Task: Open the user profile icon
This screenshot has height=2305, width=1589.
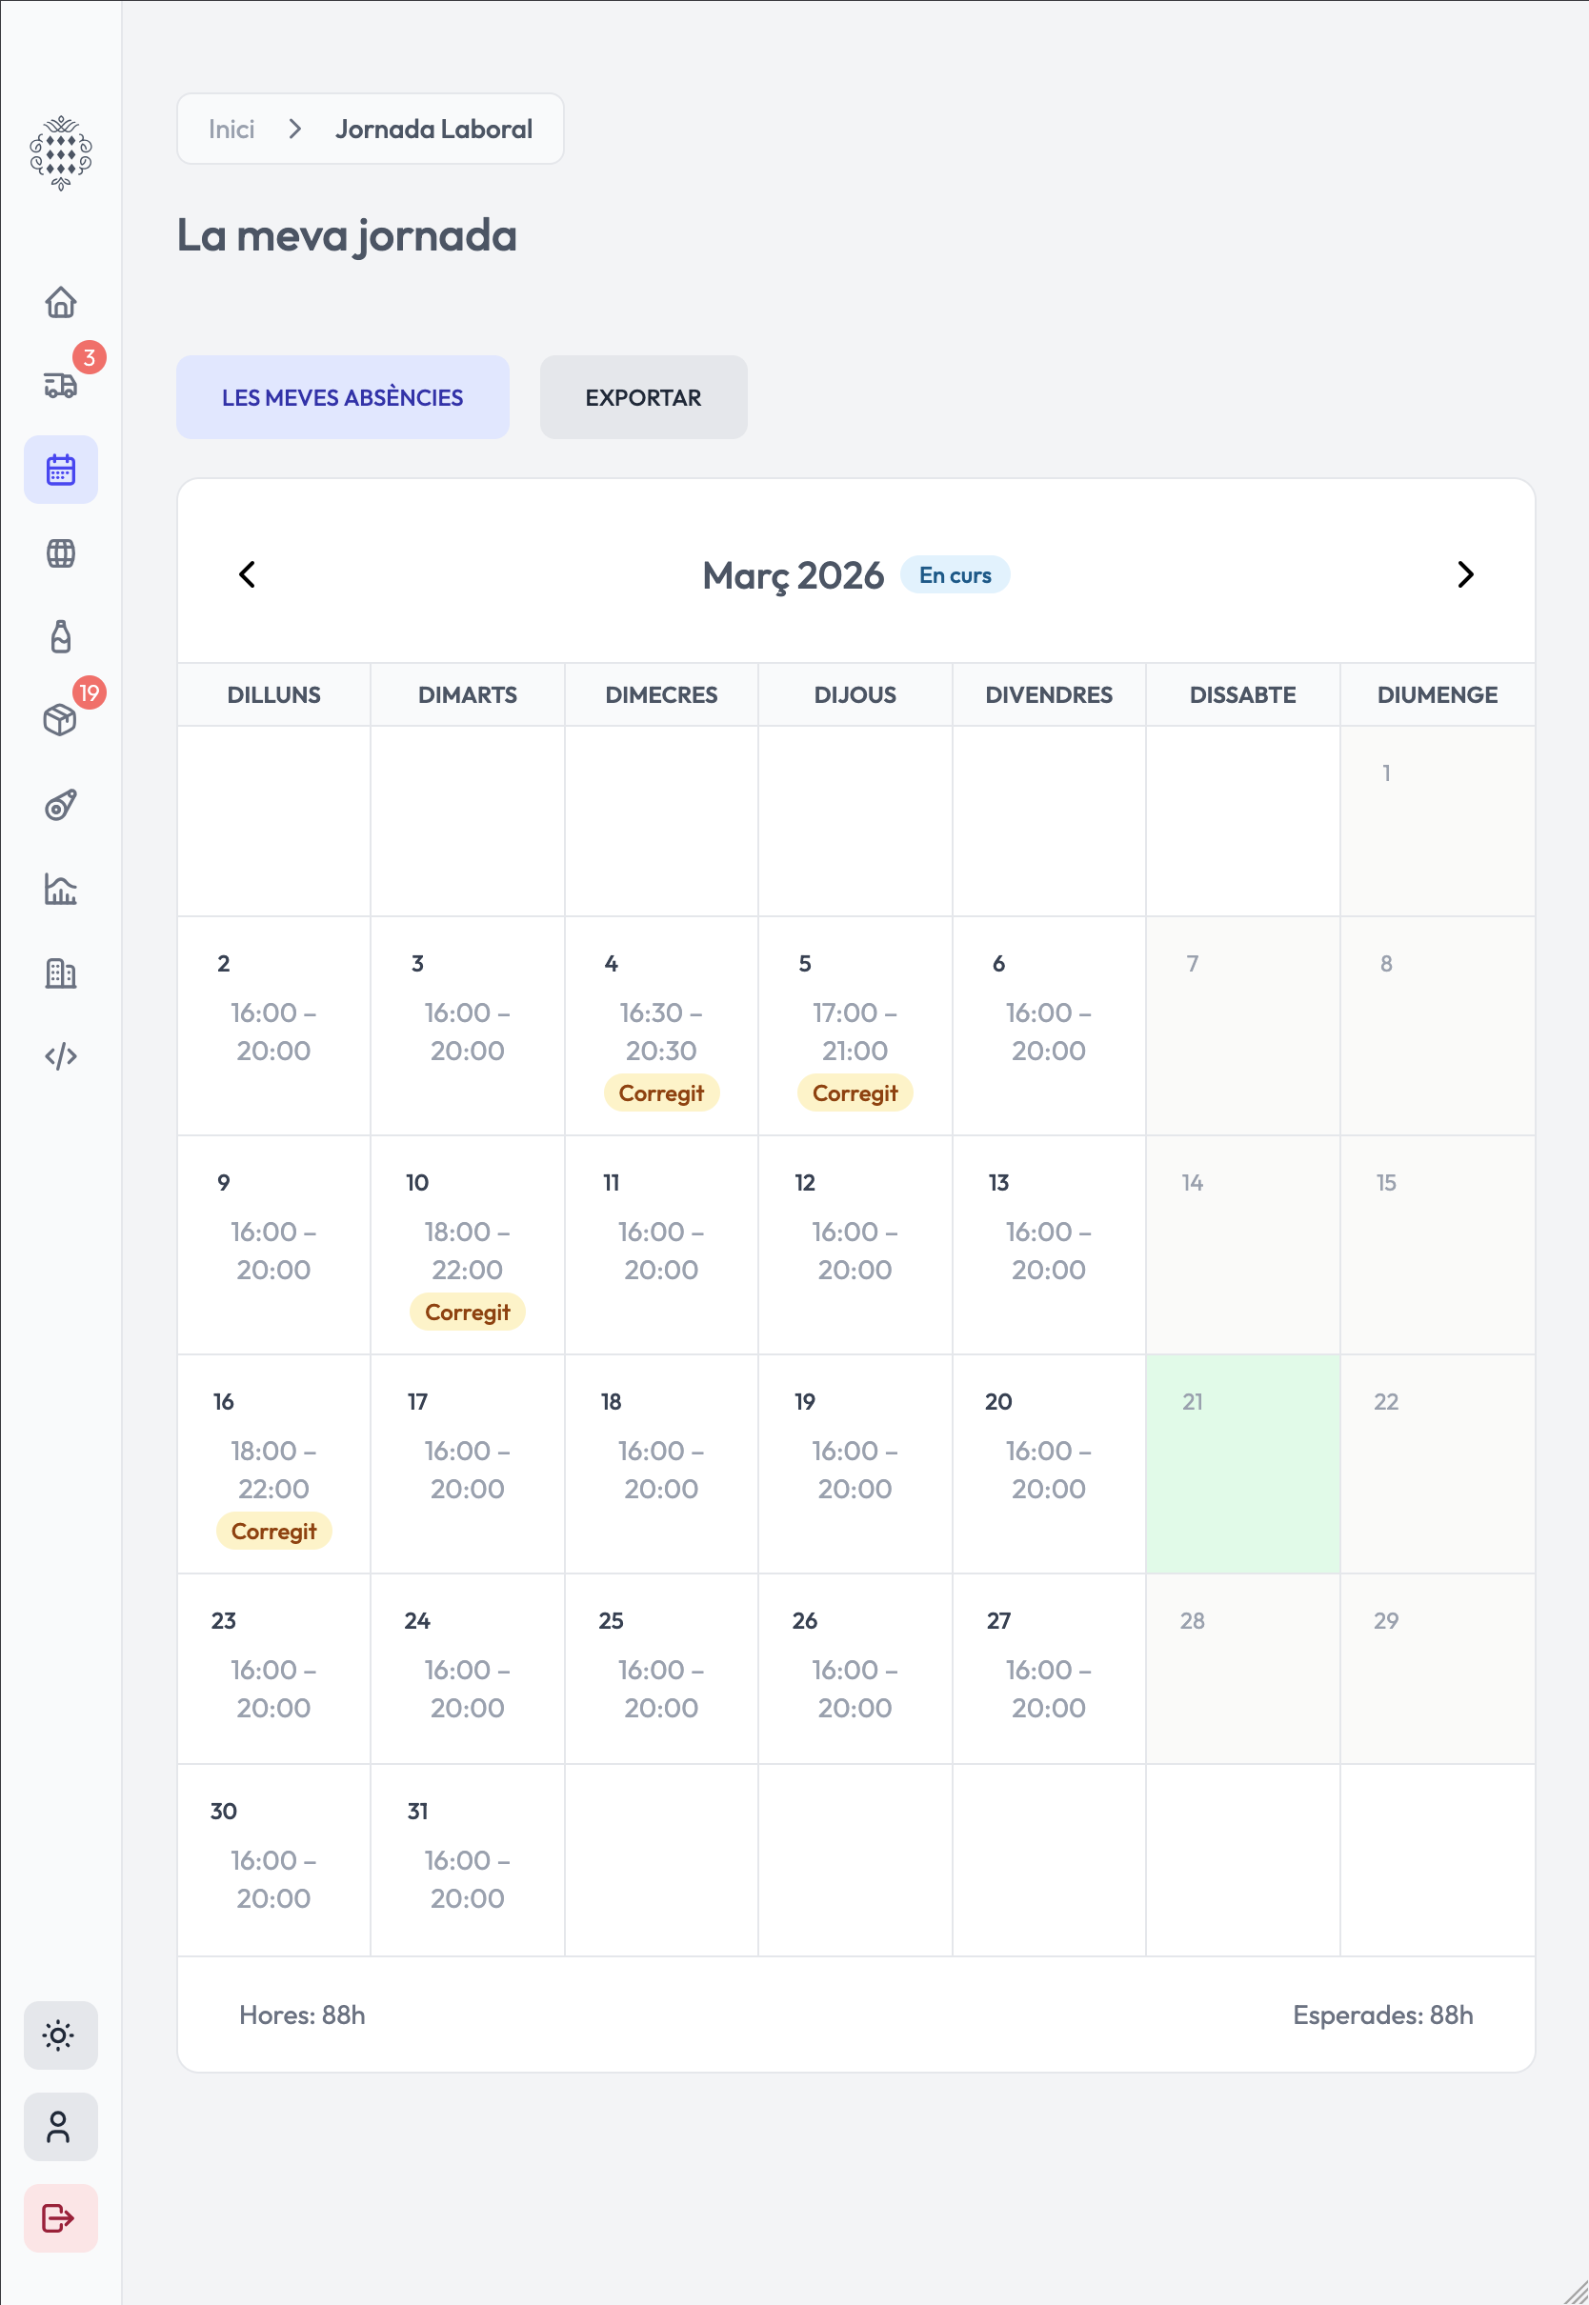Action: 61,2127
